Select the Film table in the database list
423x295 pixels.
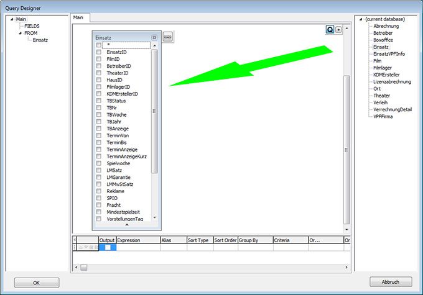378,61
